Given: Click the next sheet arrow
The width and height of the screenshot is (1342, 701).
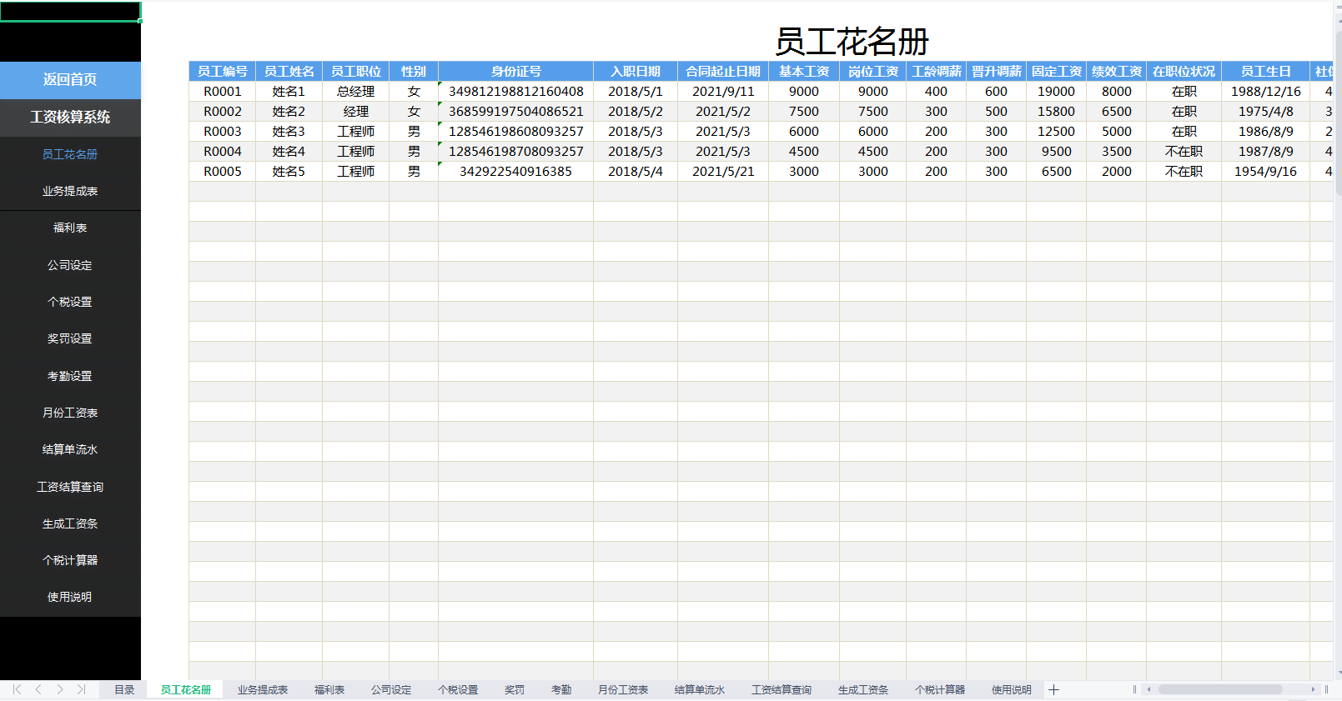Looking at the screenshot, I should pos(60,689).
